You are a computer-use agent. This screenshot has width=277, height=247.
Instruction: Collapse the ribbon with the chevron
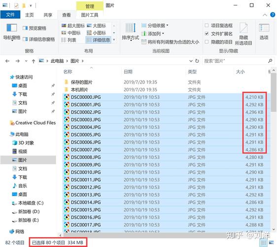click(265, 15)
